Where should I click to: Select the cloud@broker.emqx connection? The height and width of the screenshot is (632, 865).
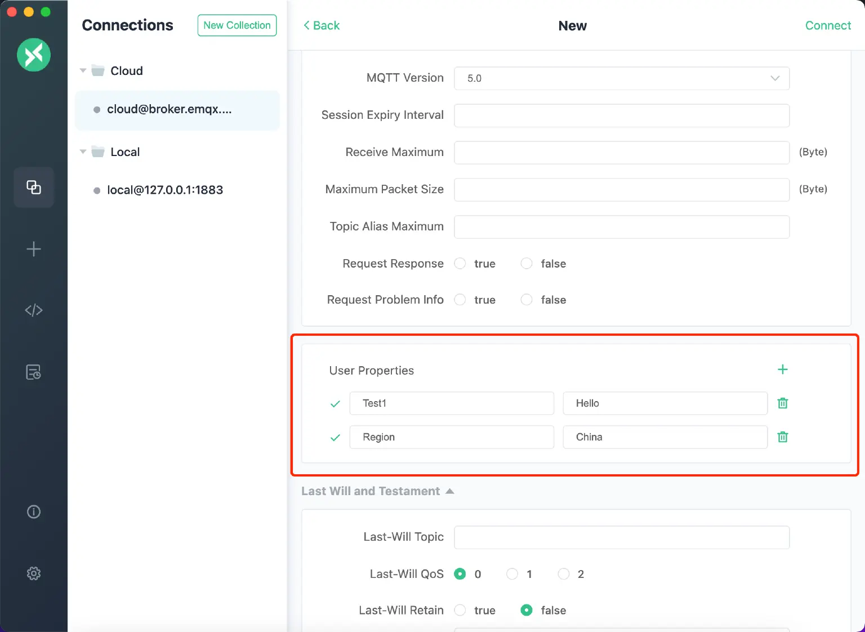click(169, 110)
